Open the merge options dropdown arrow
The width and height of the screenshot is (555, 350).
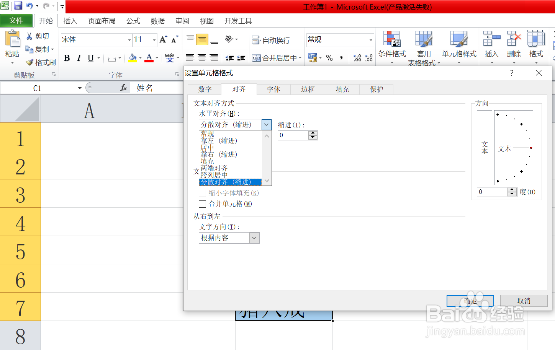pyautogui.click(x=300, y=58)
